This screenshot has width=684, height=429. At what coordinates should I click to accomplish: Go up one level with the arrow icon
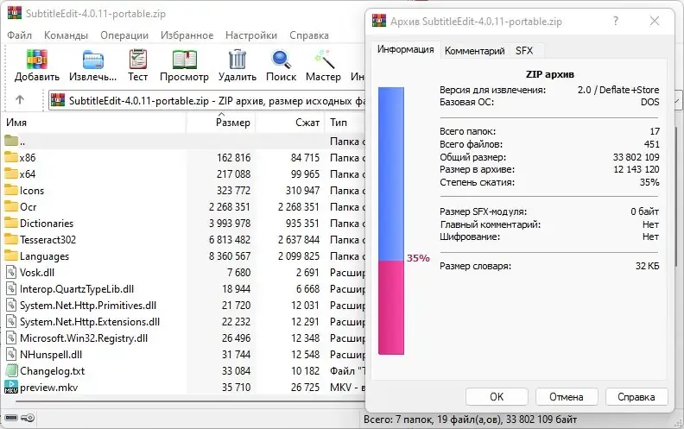tap(20, 100)
